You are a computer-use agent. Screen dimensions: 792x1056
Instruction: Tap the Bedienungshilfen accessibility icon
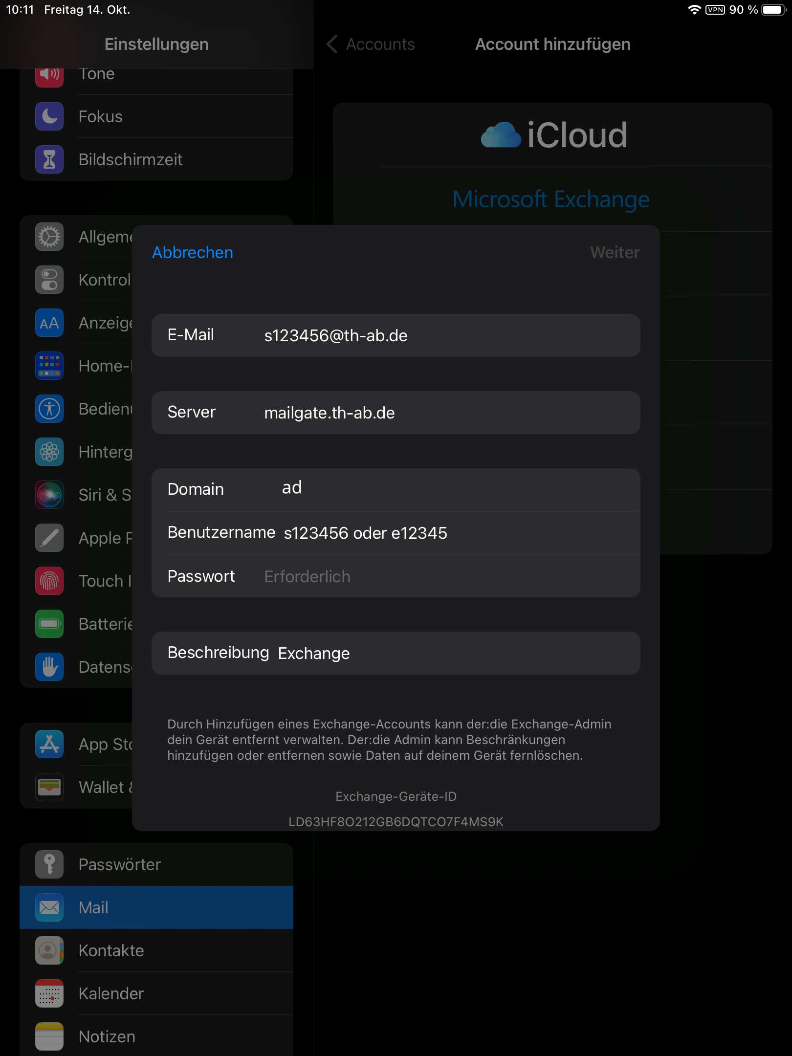click(49, 409)
